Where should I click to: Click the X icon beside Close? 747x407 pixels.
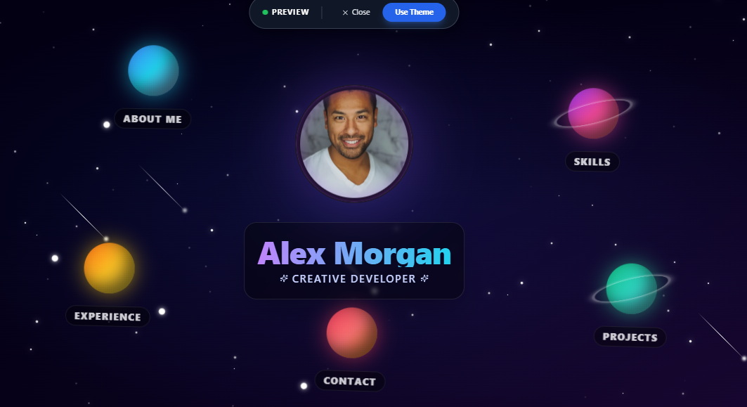(x=346, y=13)
